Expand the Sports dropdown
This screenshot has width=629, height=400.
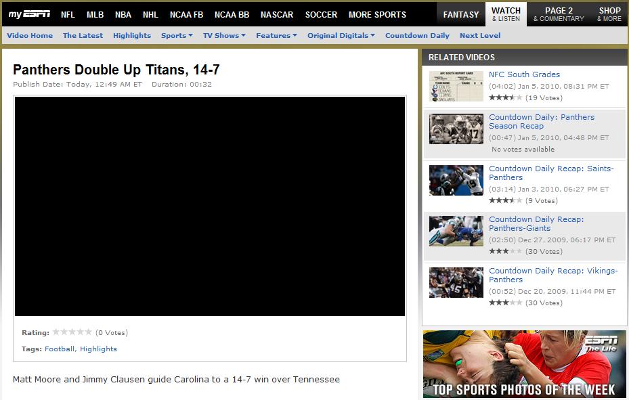point(177,36)
